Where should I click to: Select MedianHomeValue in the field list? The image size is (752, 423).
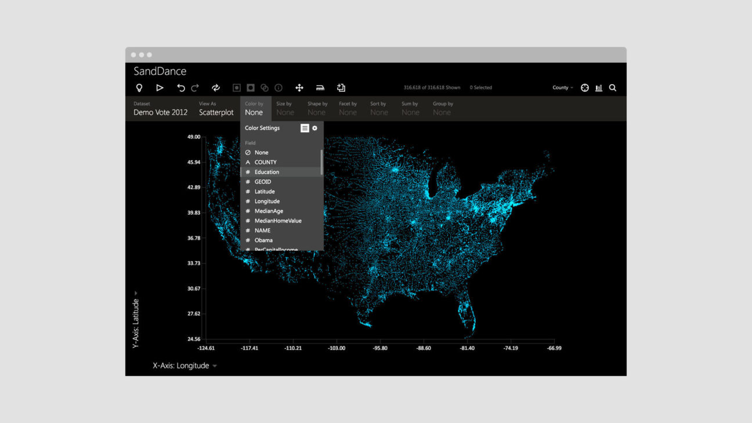(278, 221)
